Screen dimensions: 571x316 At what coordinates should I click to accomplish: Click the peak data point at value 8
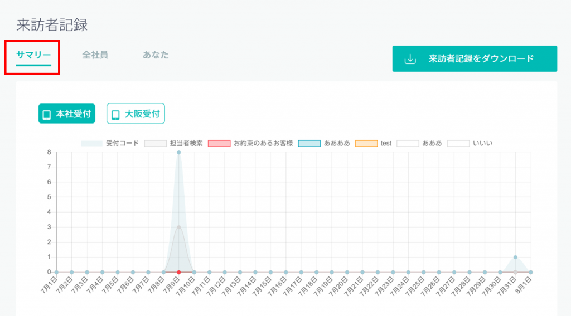178,152
